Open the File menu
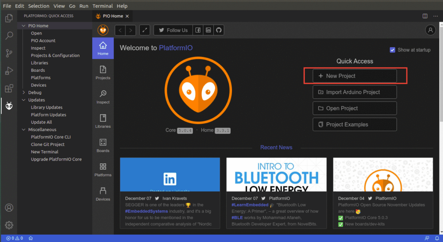 7,6
